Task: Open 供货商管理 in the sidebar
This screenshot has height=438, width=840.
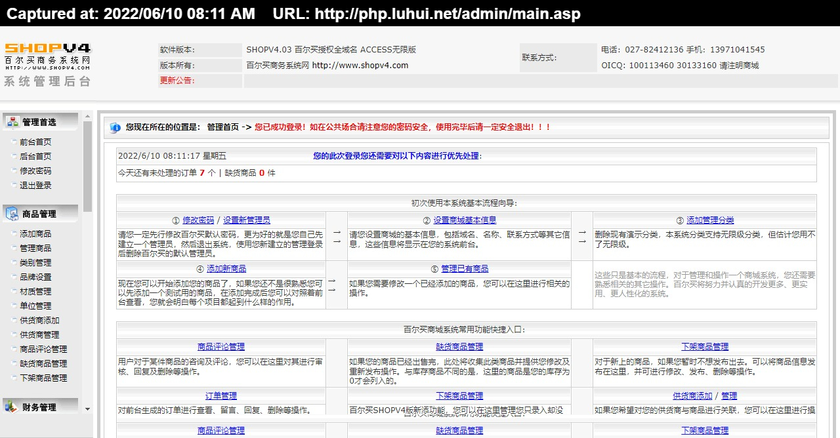Action: point(39,334)
